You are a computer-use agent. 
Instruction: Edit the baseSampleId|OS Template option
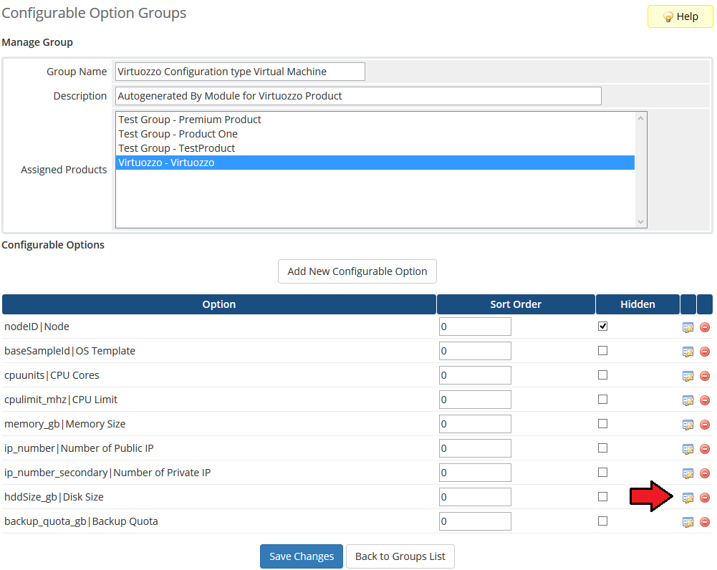(688, 352)
